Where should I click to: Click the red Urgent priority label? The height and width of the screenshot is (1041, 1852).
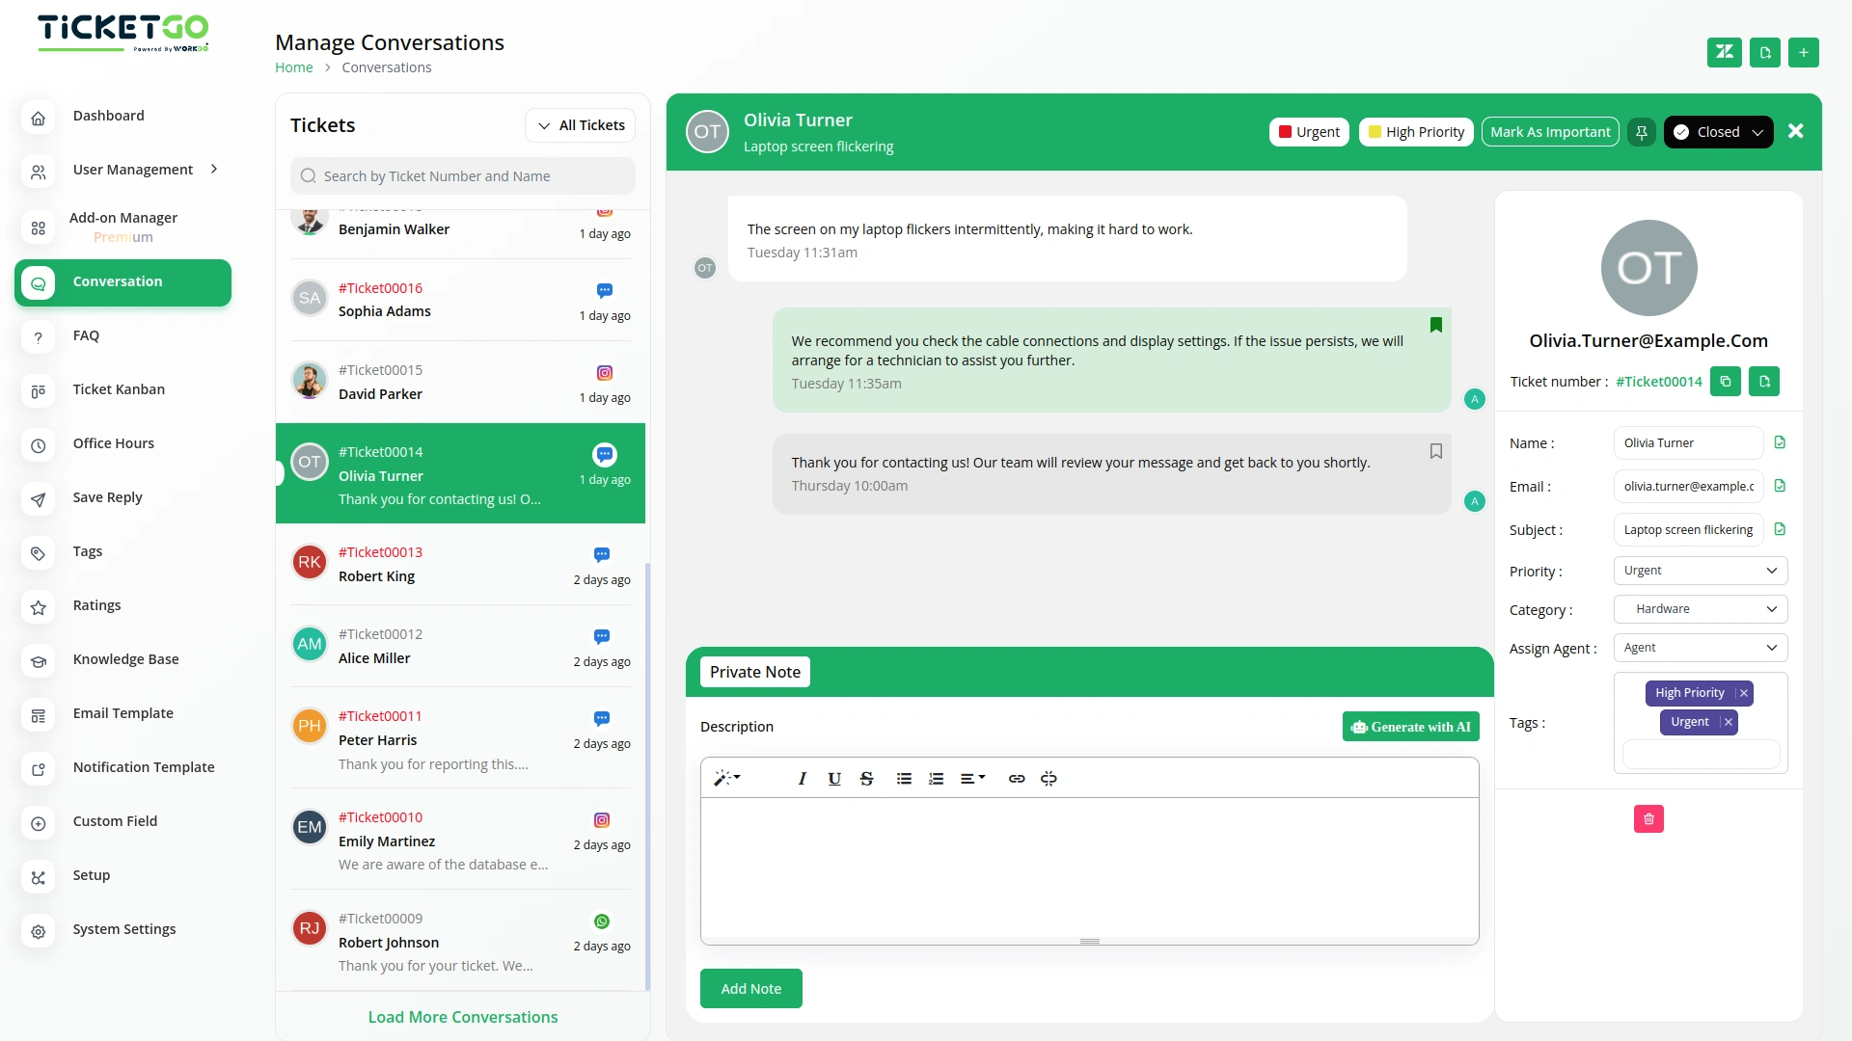(x=1309, y=132)
